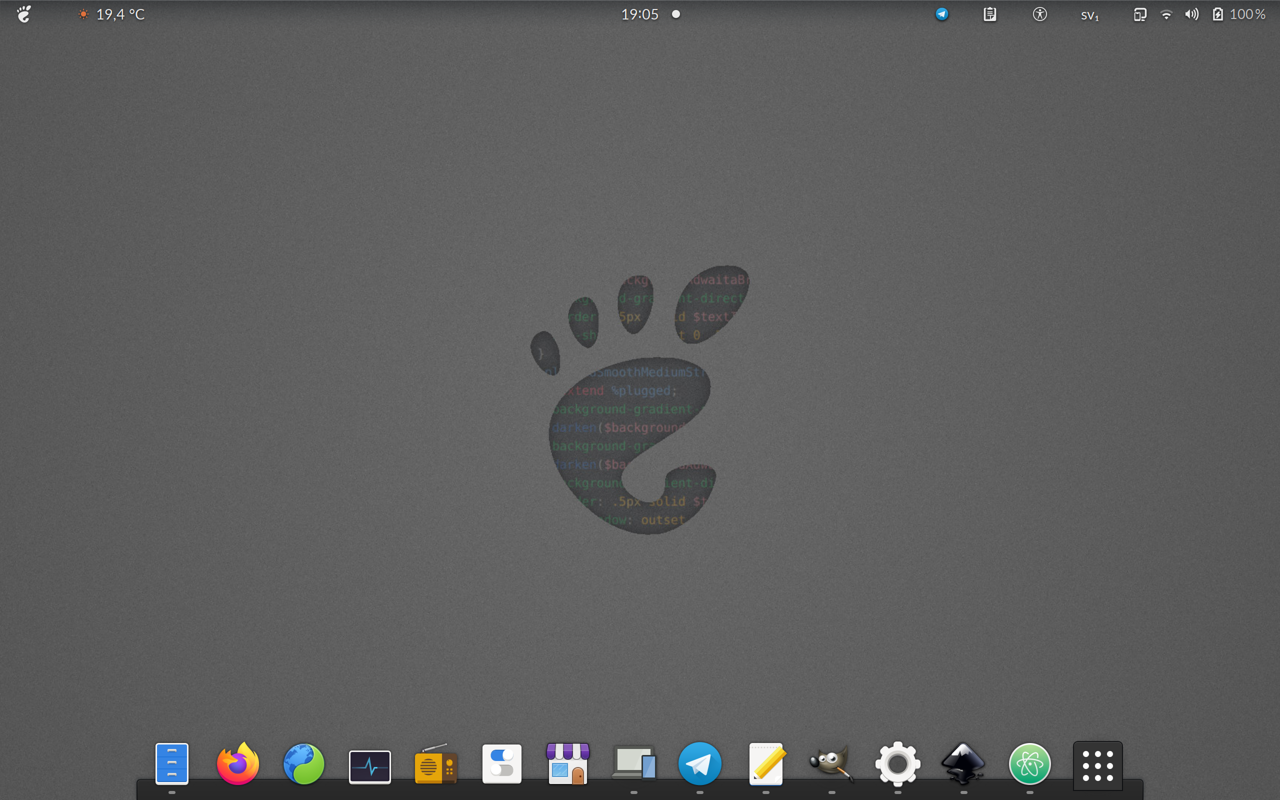This screenshot has height=800, width=1280.
Task: Open Activities via GNOME foot icon
Action: 24,14
